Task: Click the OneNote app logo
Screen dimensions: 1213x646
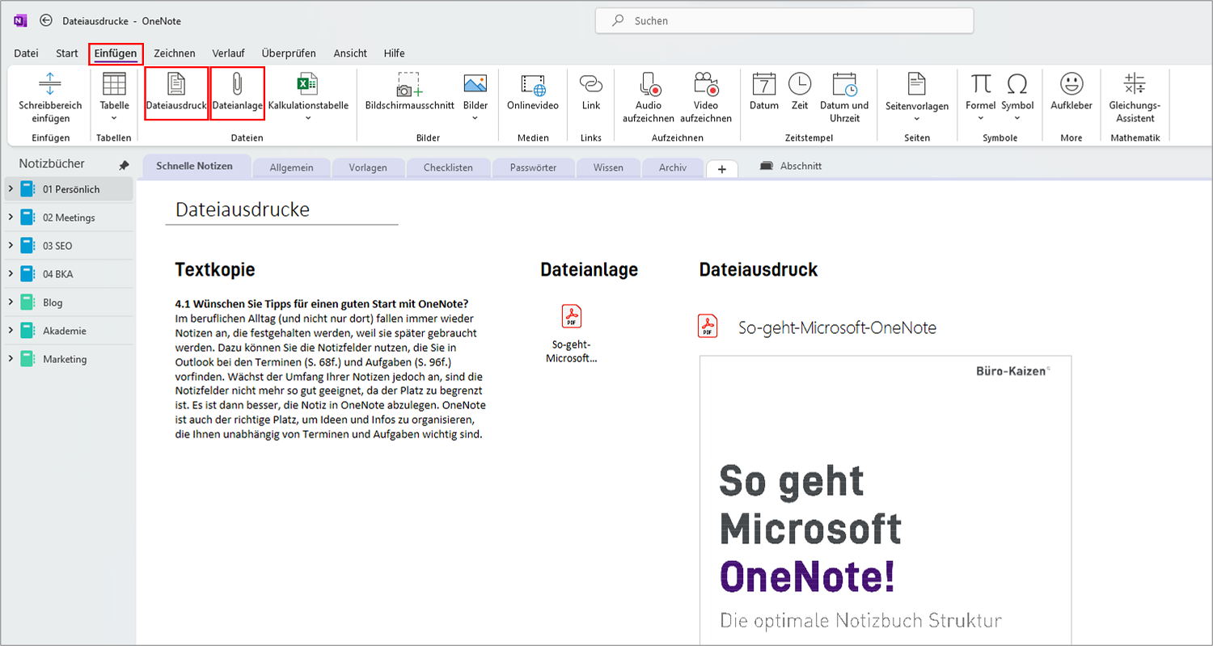Action: (20, 21)
